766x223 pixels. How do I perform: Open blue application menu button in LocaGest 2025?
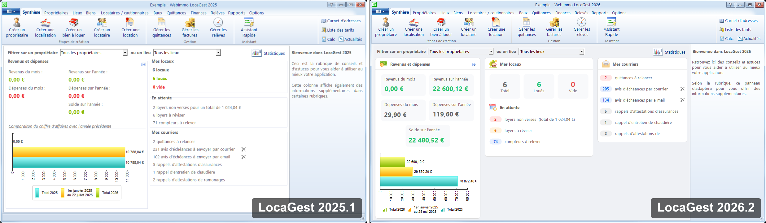pos(11,11)
